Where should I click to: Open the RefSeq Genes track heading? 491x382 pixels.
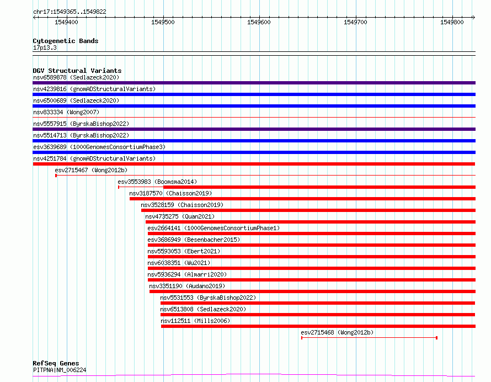[x=56, y=363]
